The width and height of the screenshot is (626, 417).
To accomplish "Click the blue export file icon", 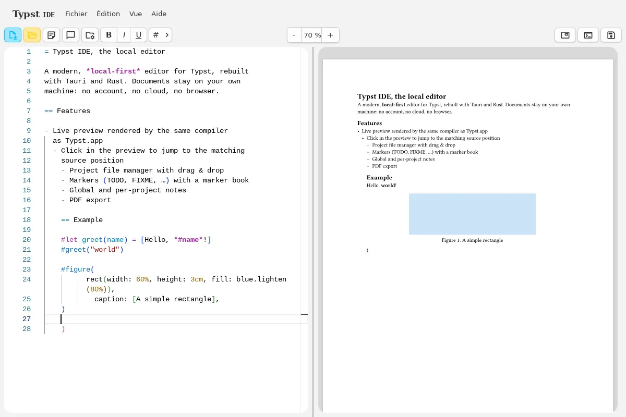I will pos(13,35).
